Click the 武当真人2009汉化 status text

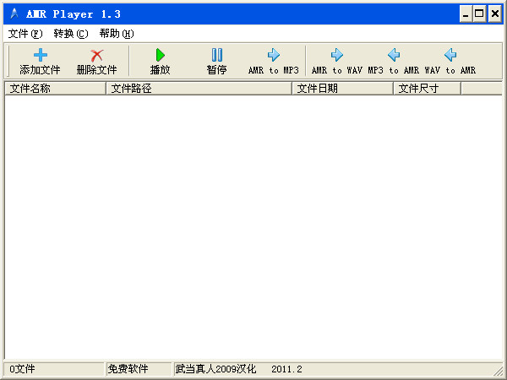tap(215, 369)
